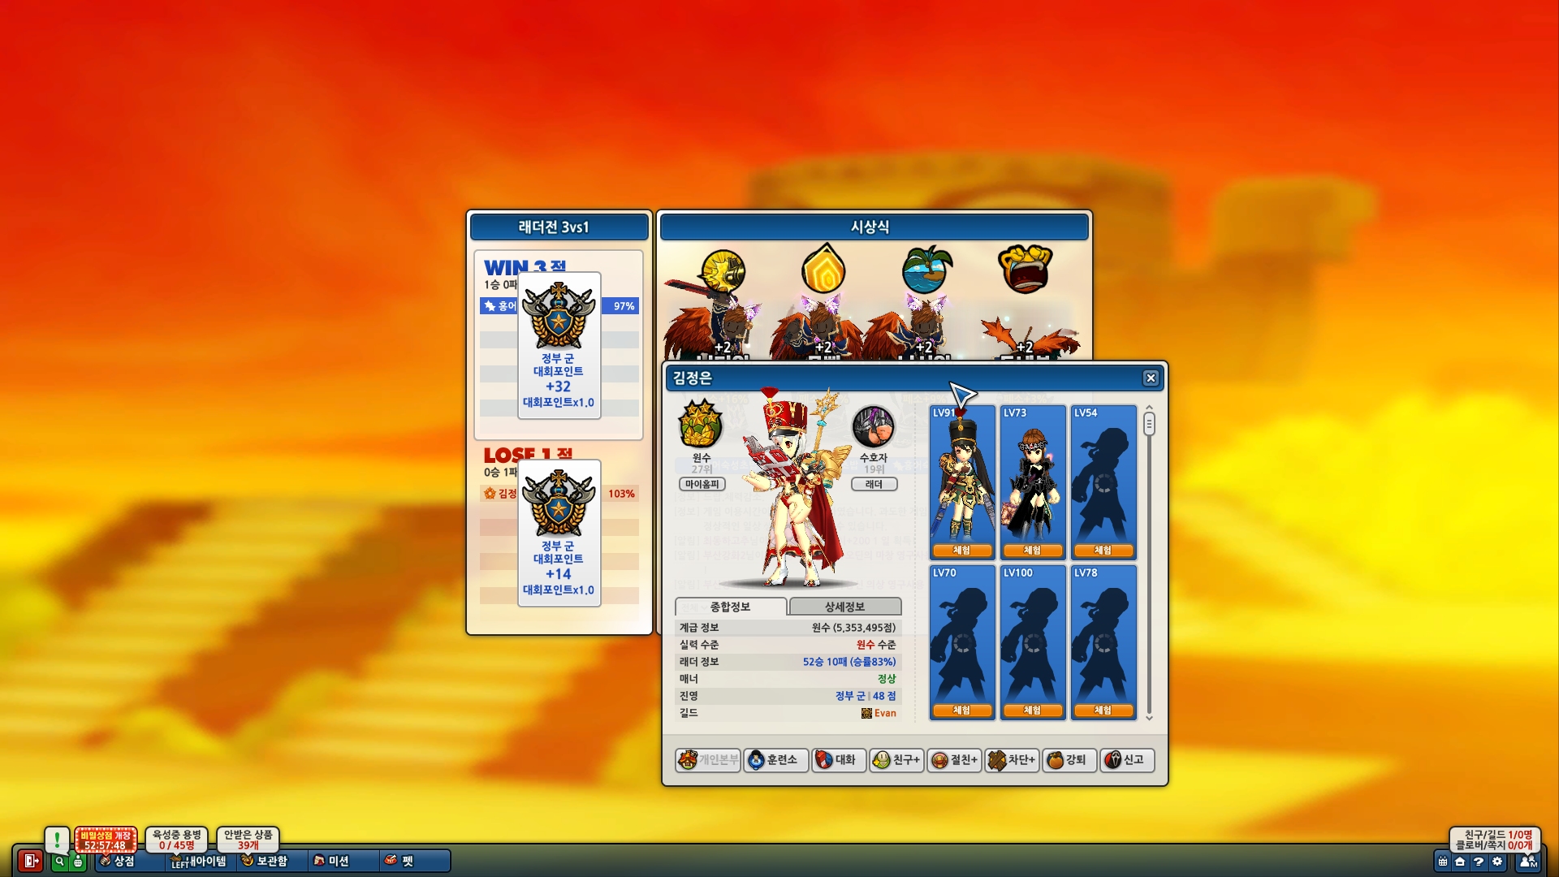Click the 원수 (5,353,495점) rank value
The height and width of the screenshot is (877, 1559).
click(x=853, y=628)
